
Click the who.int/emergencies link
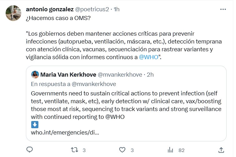pyautogui.click(x=65, y=132)
